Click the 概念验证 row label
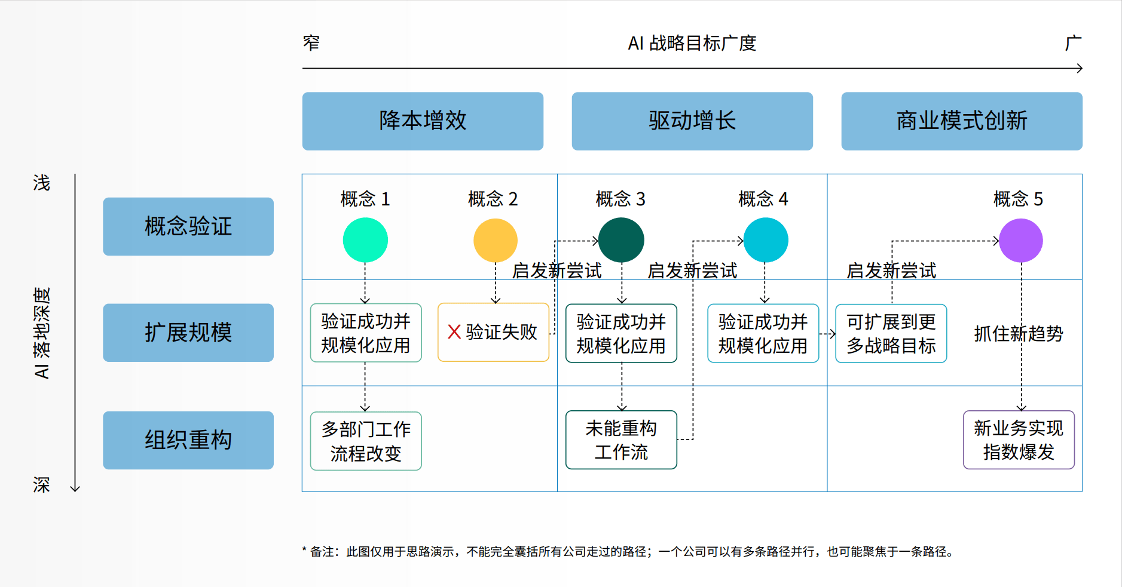Screen dimensions: 1122x587 coord(187,226)
